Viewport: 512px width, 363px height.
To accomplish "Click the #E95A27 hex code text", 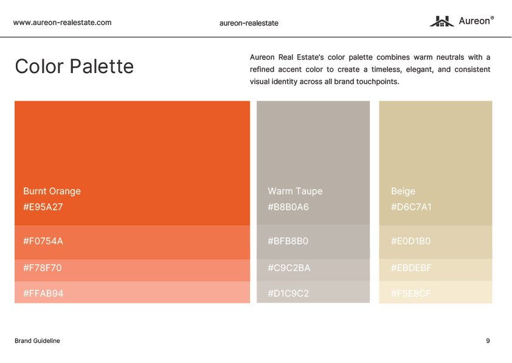I will (43, 207).
